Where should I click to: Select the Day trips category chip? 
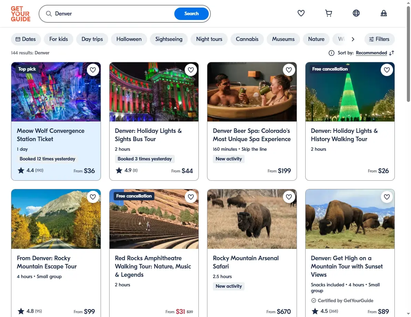92,39
